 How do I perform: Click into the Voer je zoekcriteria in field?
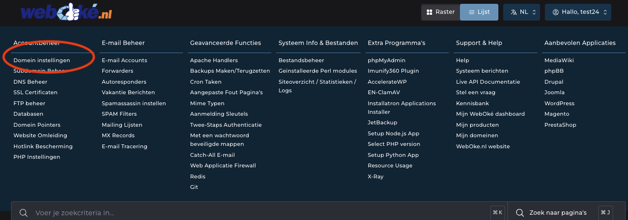click(x=259, y=213)
